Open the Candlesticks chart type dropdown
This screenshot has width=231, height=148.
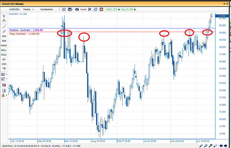[x=50, y=10]
